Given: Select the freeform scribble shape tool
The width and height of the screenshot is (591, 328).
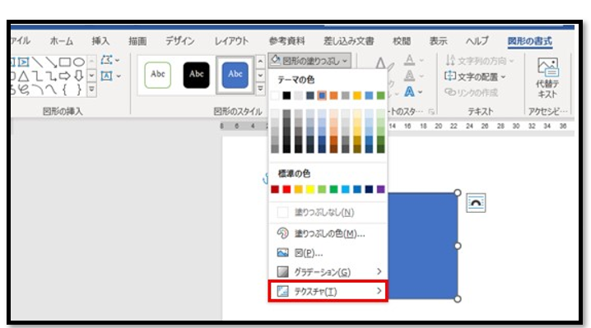Looking at the screenshot, I should point(24,90).
